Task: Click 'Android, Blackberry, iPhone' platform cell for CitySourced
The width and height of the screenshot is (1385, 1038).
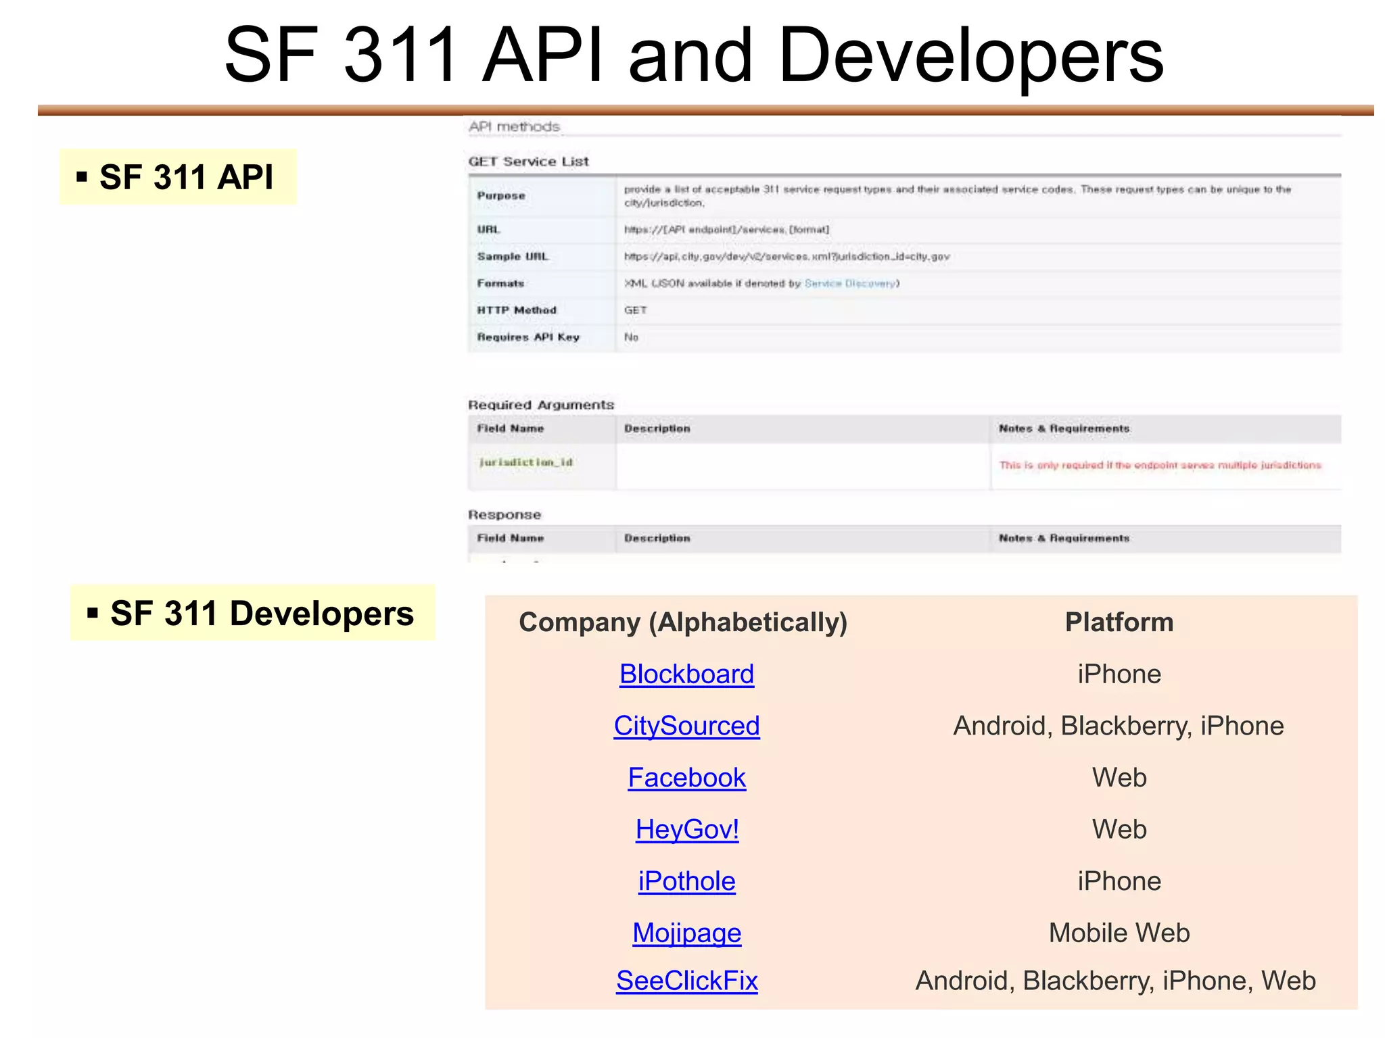Action: 1119,726
